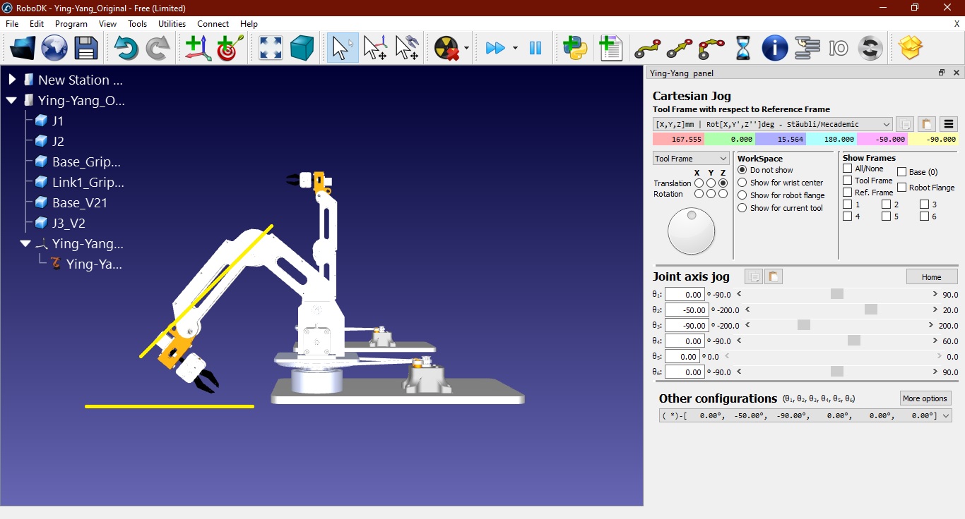Click the Add target icon
The height and width of the screenshot is (519, 965).
tap(230, 49)
